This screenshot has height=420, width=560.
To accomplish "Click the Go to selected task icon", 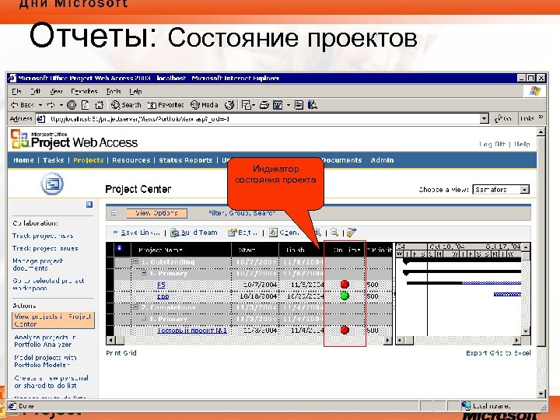I will [352, 233].
